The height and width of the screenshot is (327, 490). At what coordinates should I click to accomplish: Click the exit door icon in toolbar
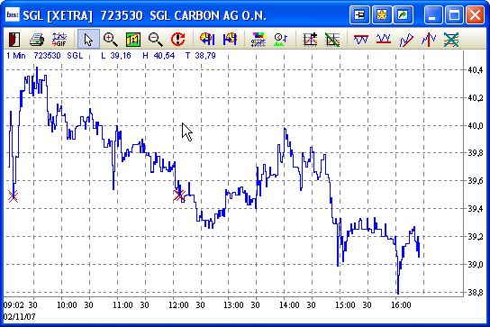14,40
